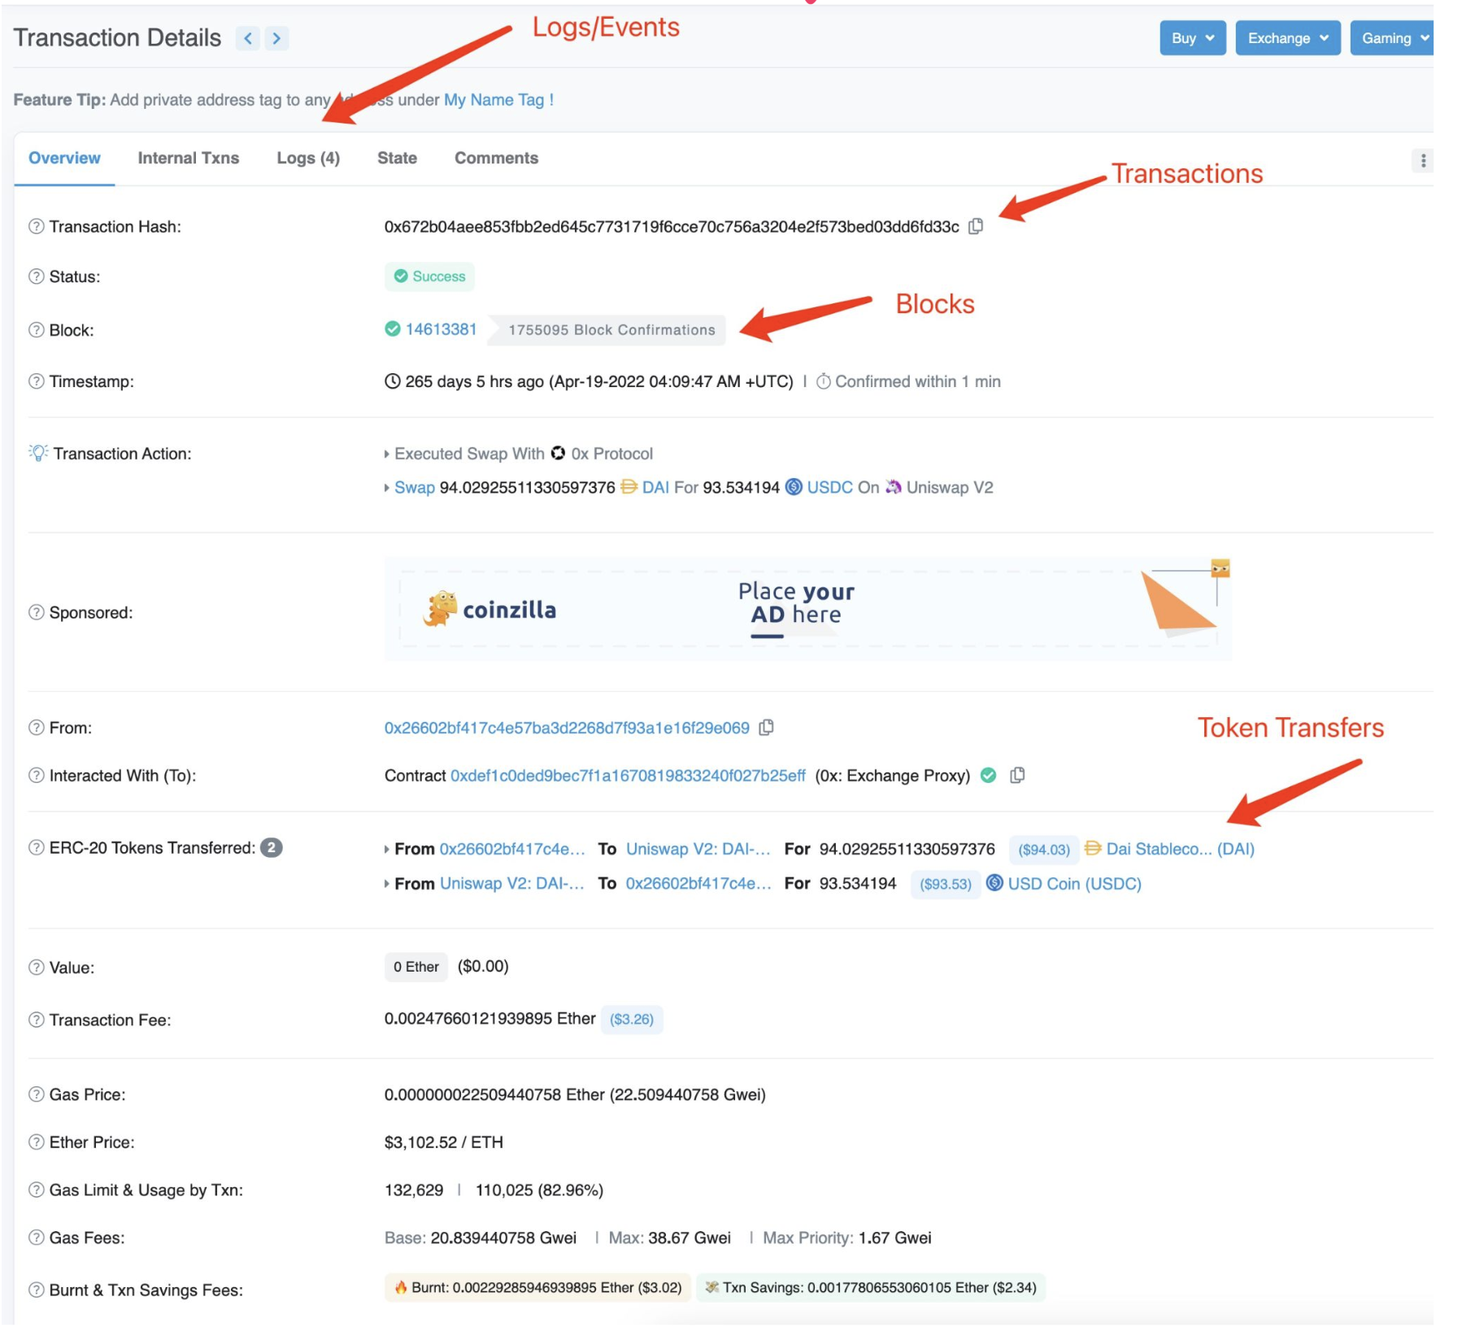The width and height of the screenshot is (1462, 1327).
Task: Open the three-dot more options menu
Action: 1422,161
